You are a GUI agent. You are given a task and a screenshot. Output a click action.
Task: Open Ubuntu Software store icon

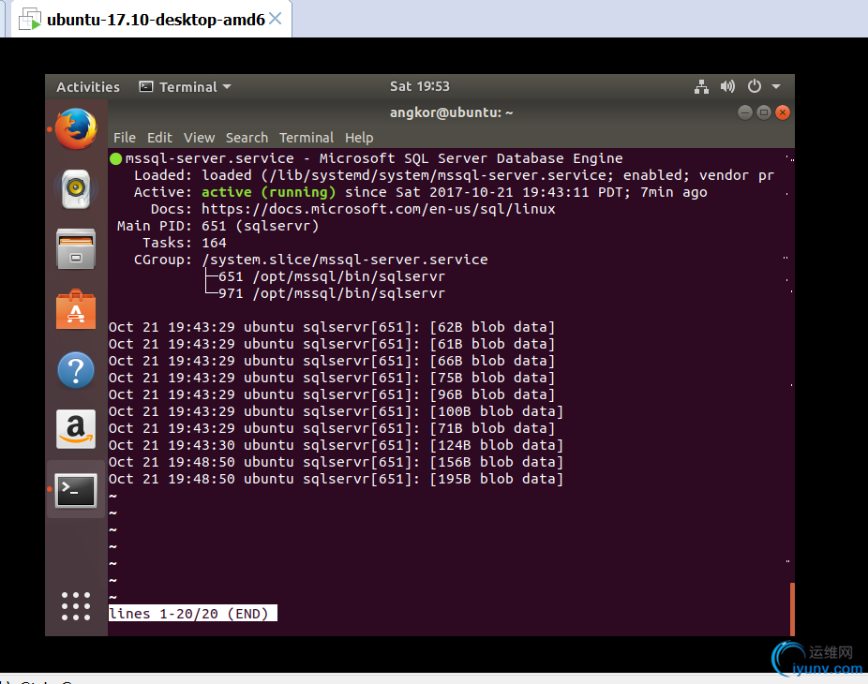tap(76, 309)
